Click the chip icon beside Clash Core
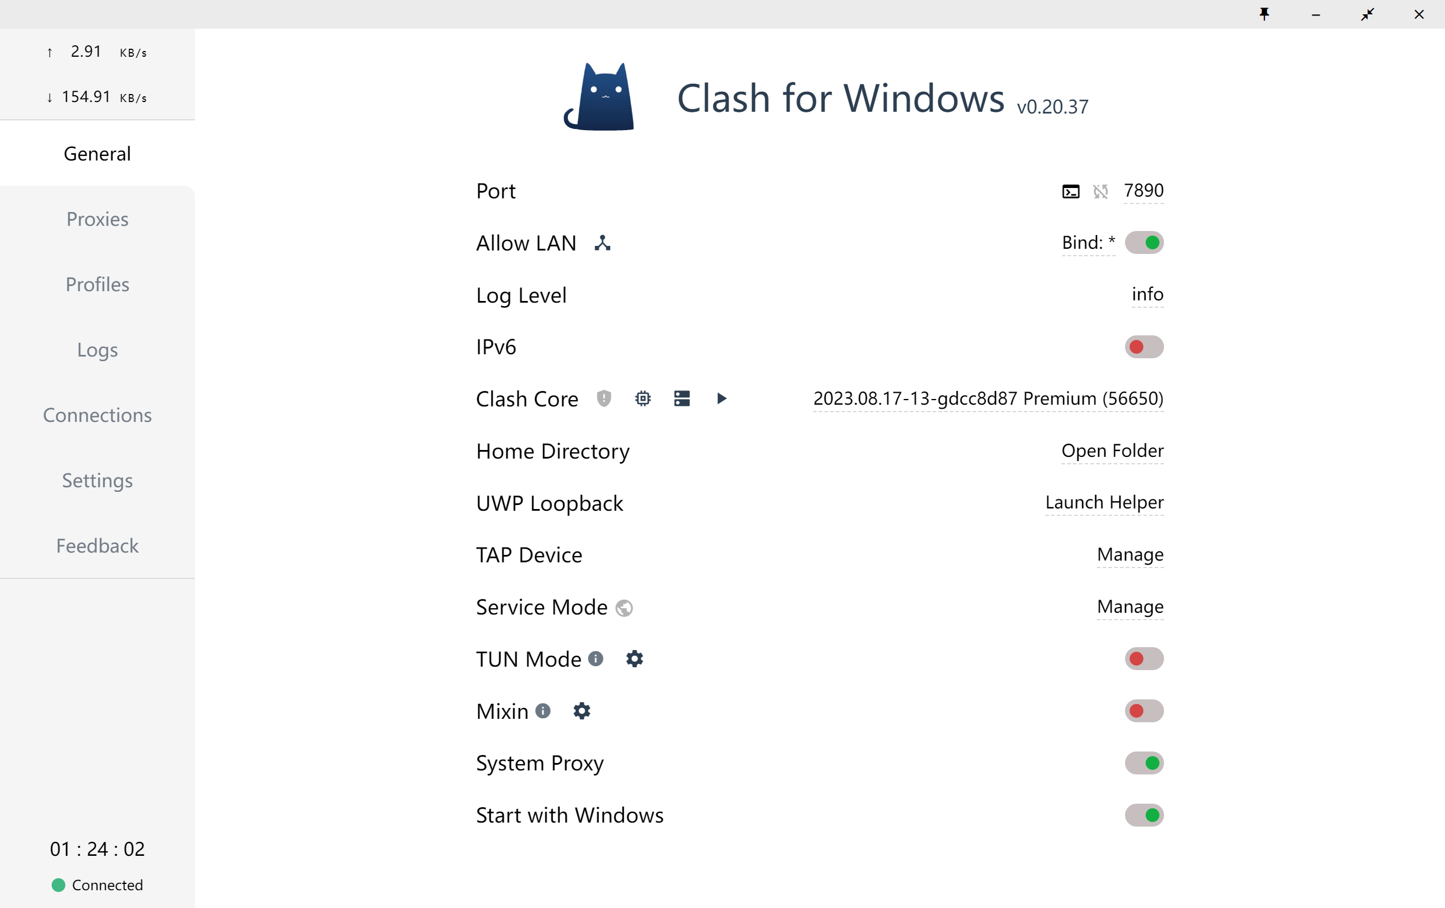1445x908 pixels. pyautogui.click(x=643, y=398)
